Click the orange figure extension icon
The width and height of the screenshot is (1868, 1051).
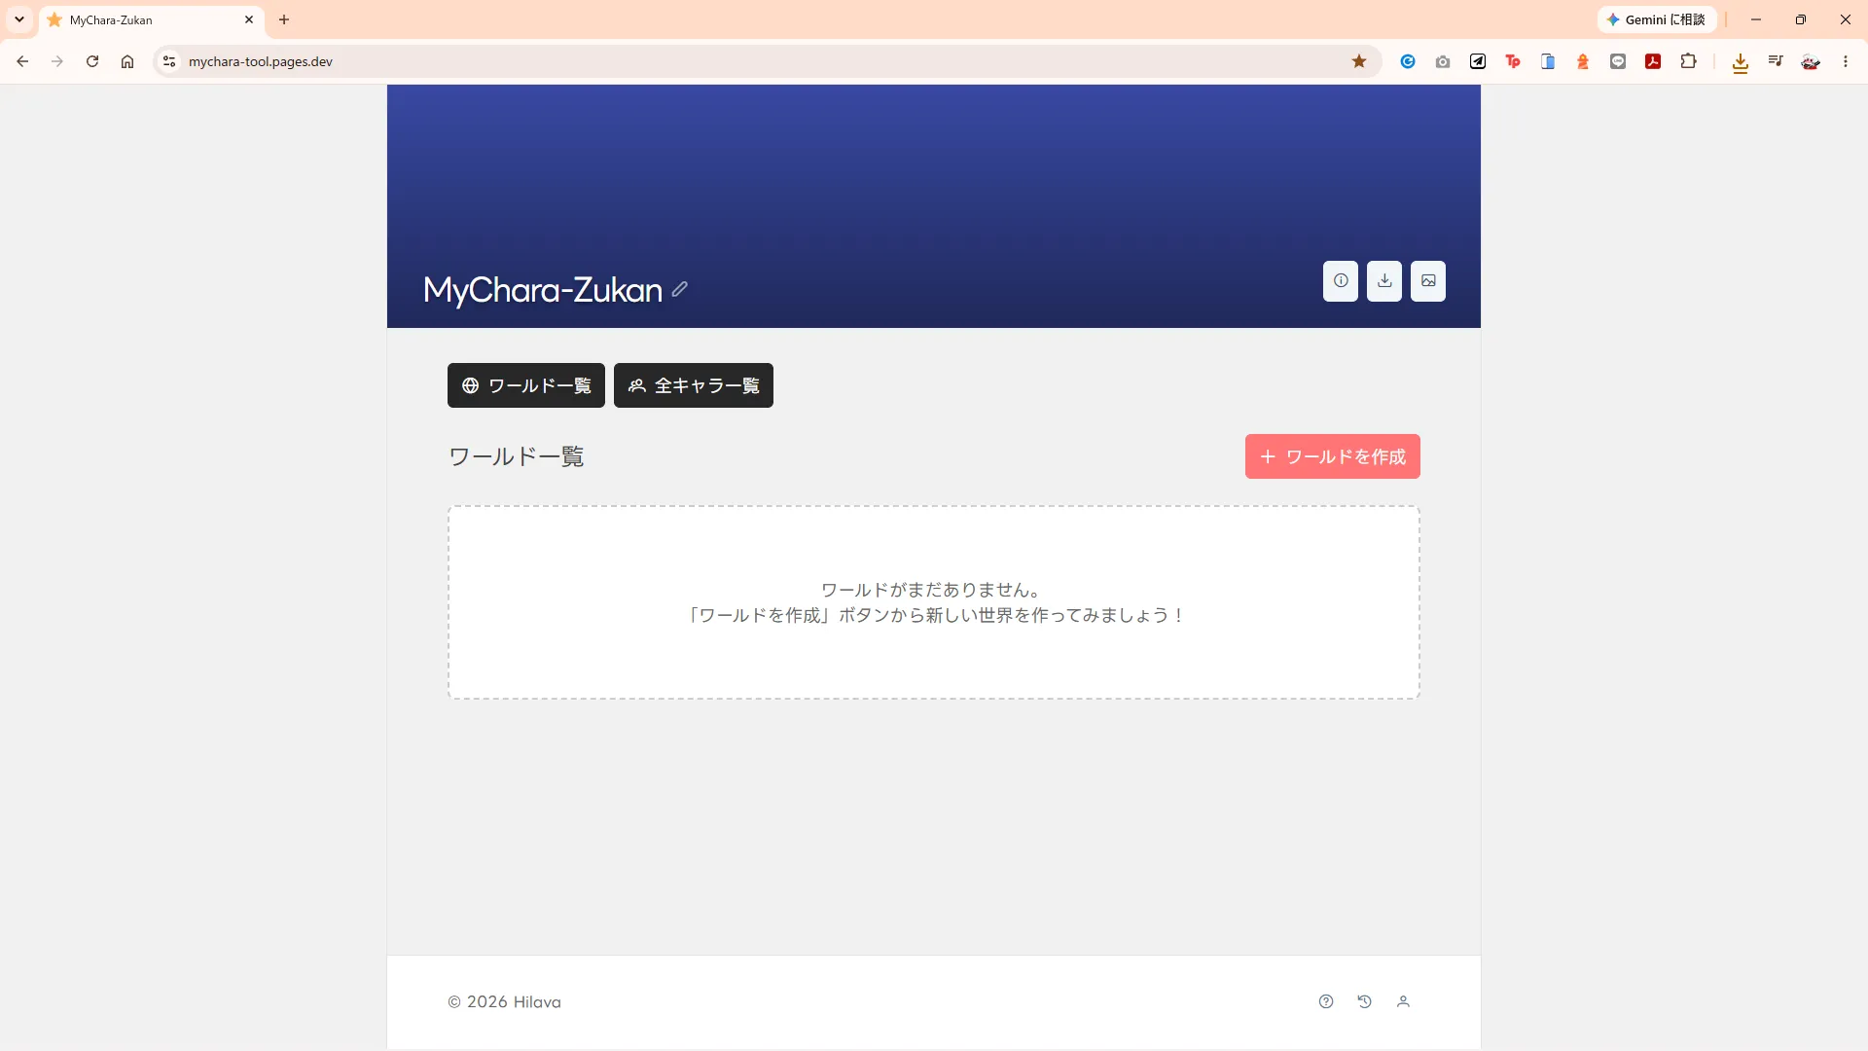pyautogui.click(x=1583, y=61)
